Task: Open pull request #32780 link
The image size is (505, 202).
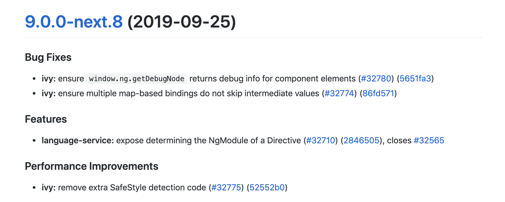Action: pyautogui.click(x=376, y=79)
